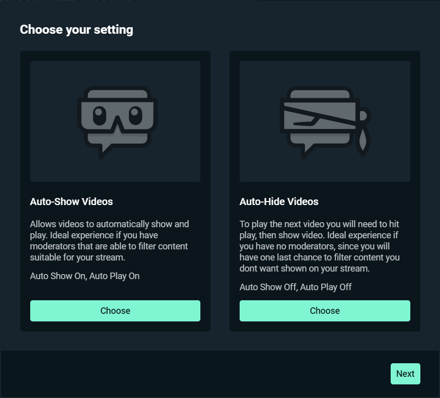Click the "Auto-Hide Videos" title
The width and height of the screenshot is (440, 398).
pyautogui.click(x=279, y=202)
